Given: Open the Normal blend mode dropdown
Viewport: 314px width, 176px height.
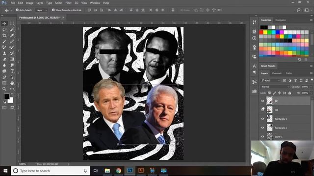Looking at the screenshot, I should point(275,87).
